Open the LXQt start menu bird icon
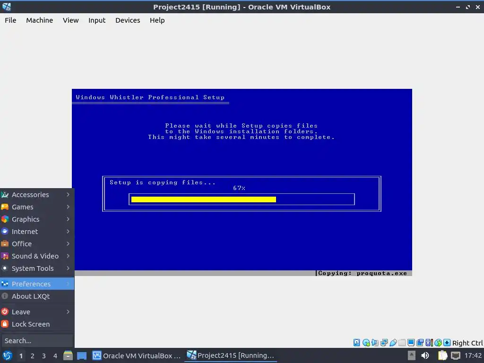The height and width of the screenshot is (363, 484). coord(8,355)
